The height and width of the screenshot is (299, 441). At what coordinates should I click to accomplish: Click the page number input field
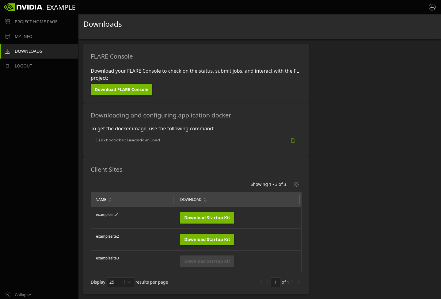click(x=276, y=282)
